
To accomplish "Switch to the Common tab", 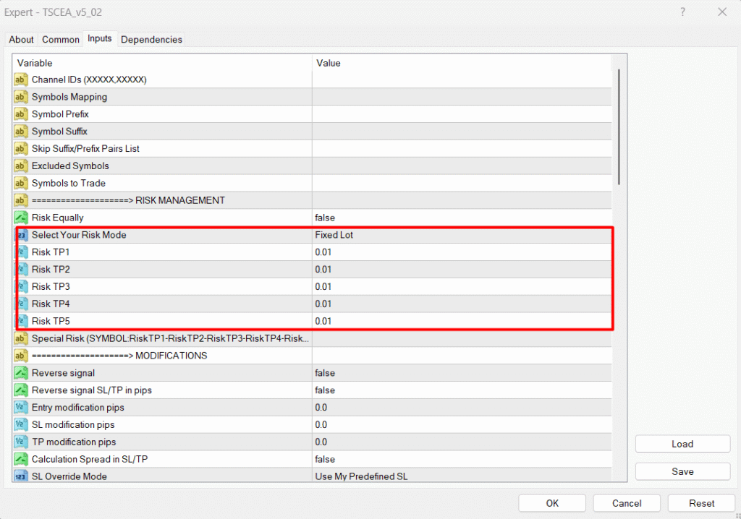I will (61, 40).
